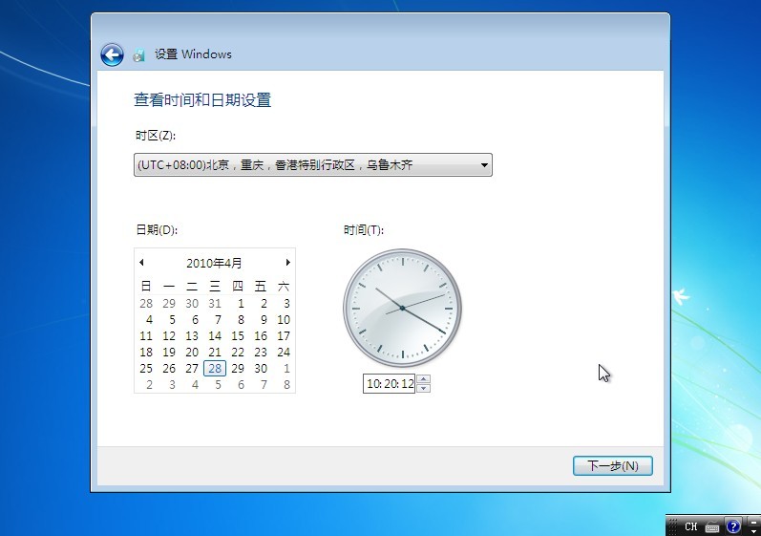Show previous month in the calendar
The image size is (761, 536).
[141, 263]
